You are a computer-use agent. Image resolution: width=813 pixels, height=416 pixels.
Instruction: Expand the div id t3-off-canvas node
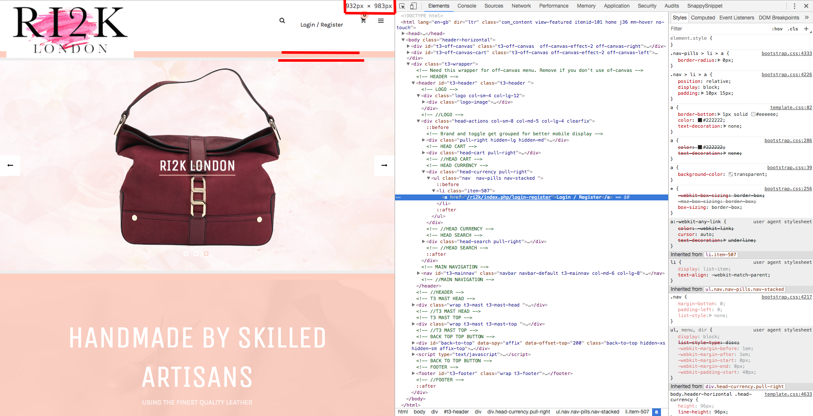tap(408, 46)
